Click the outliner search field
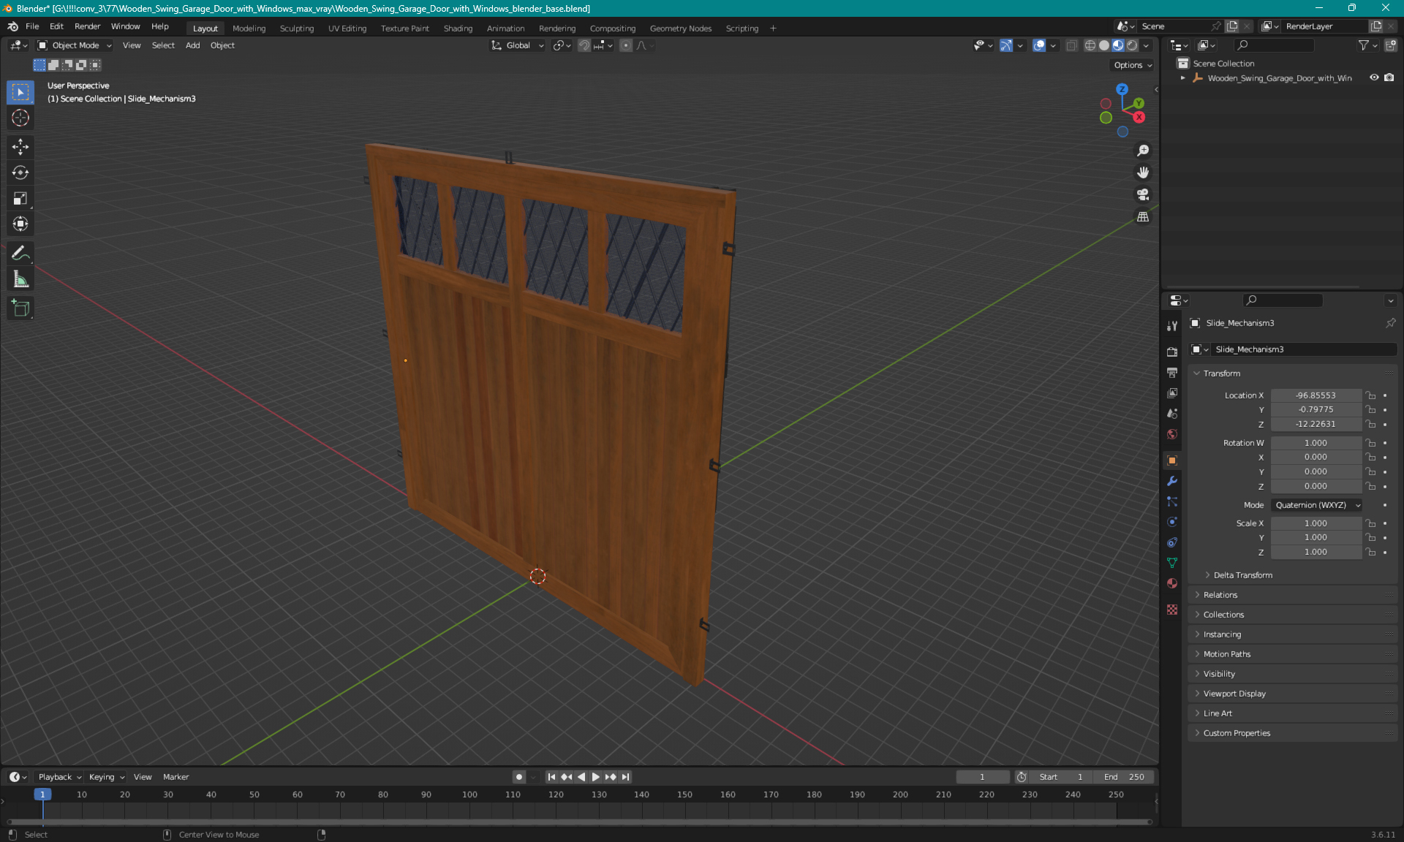Viewport: 1404px width, 842px height. (1273, 45)
